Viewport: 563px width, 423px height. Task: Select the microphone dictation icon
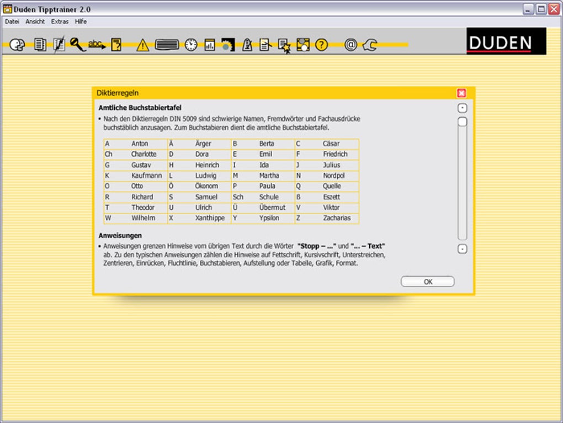pyautogui.click(x=77, y=45)
